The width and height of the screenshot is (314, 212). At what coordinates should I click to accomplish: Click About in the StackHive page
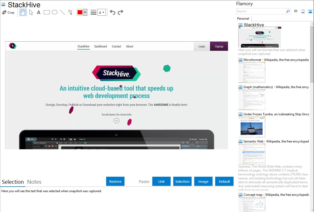point(129,46)
